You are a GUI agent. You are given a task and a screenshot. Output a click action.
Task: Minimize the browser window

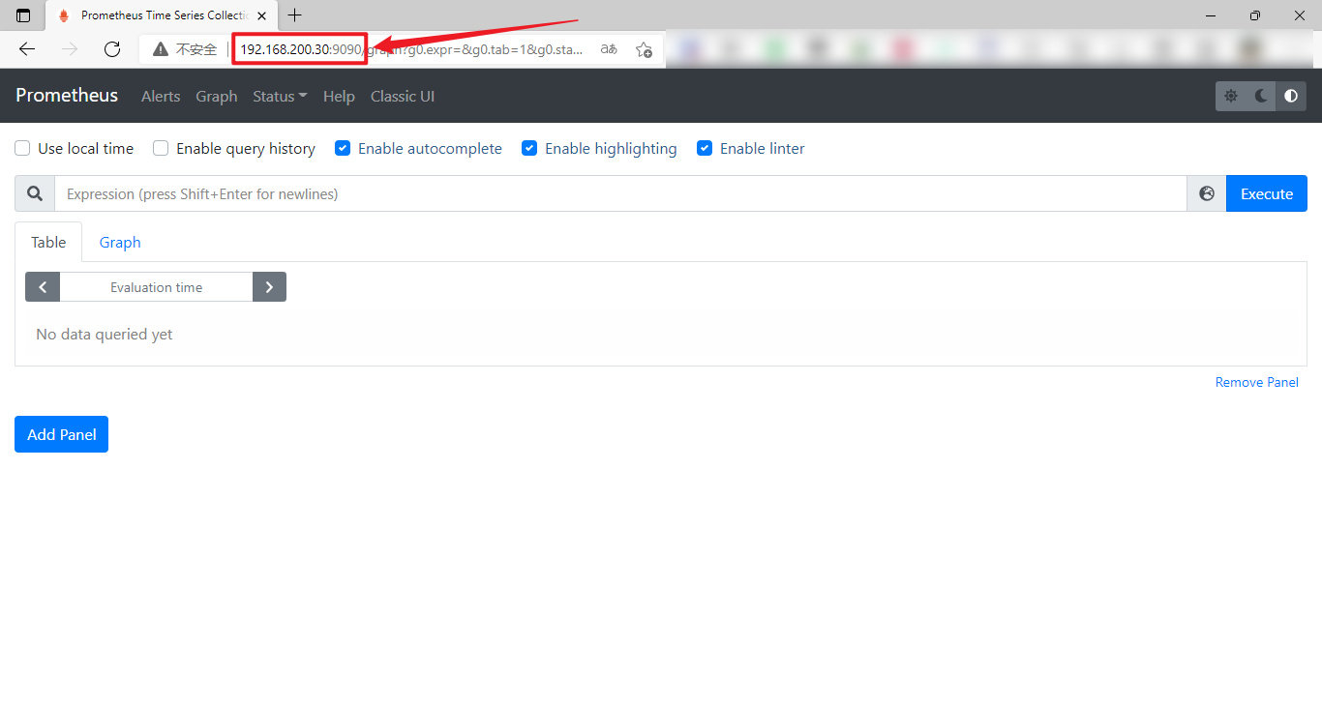1211,15
